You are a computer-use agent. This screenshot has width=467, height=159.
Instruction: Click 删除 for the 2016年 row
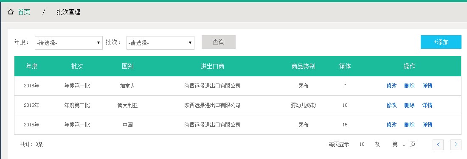[x=410, y=86]
